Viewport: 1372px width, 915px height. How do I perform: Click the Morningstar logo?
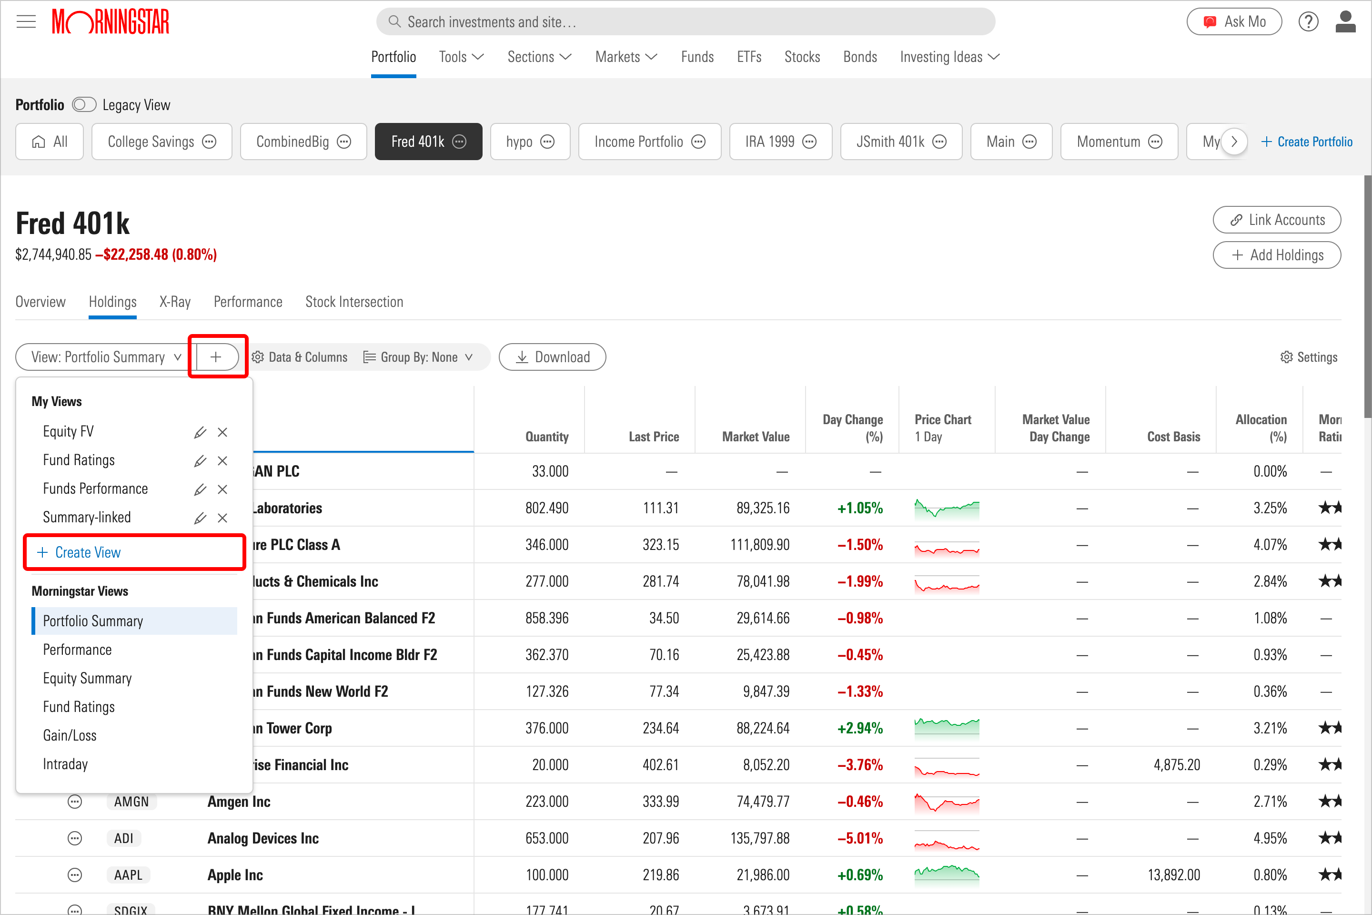pos(110,22)
